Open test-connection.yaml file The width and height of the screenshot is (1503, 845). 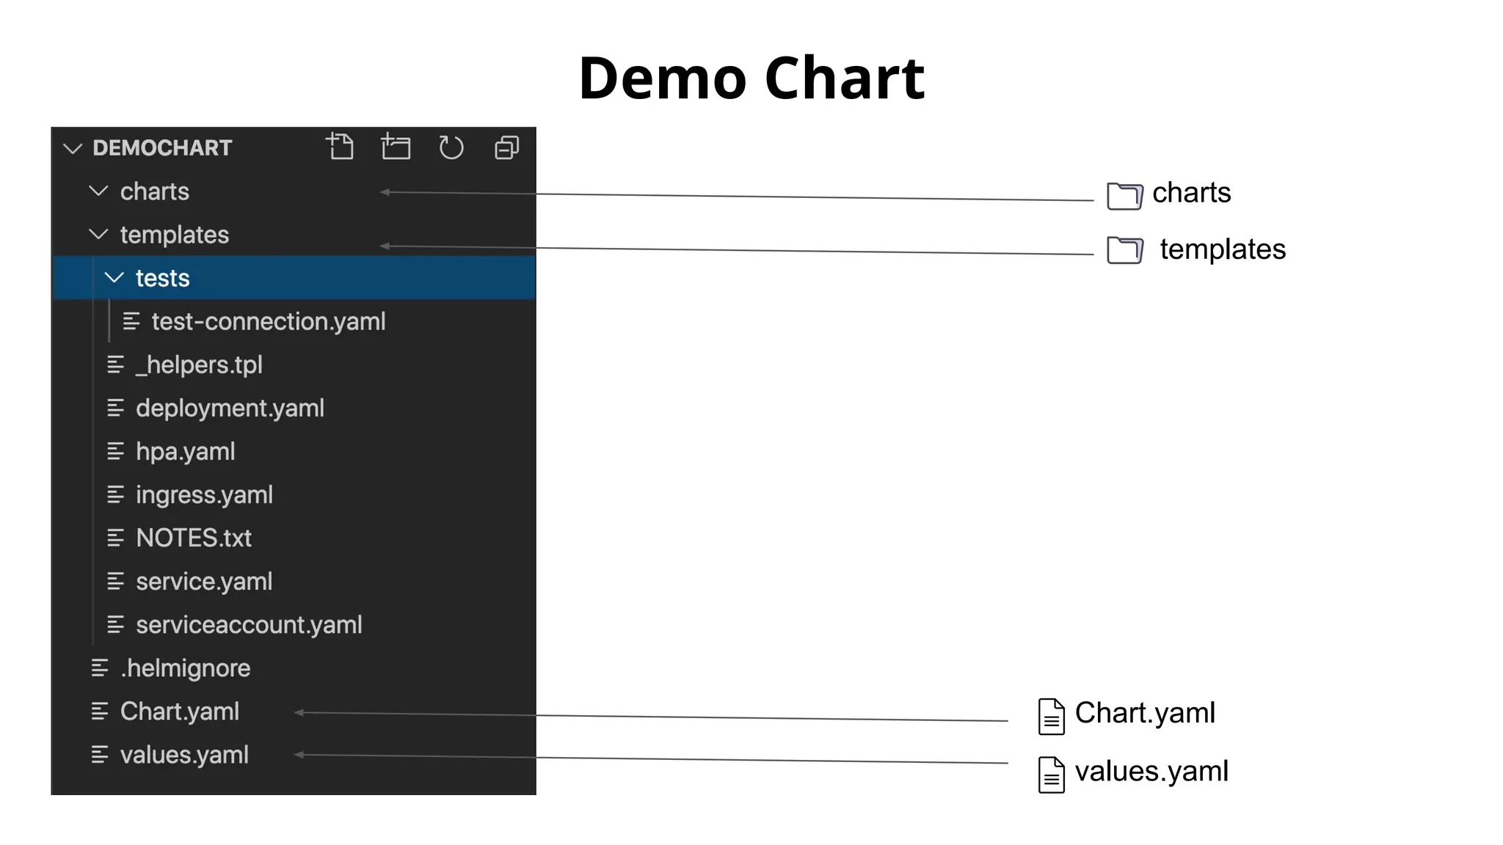tap(268, 321)
